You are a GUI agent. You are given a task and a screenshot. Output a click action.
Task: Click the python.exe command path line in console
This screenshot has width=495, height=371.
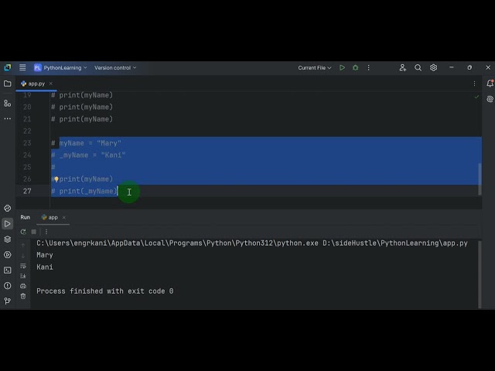click(x=252, y=243)
